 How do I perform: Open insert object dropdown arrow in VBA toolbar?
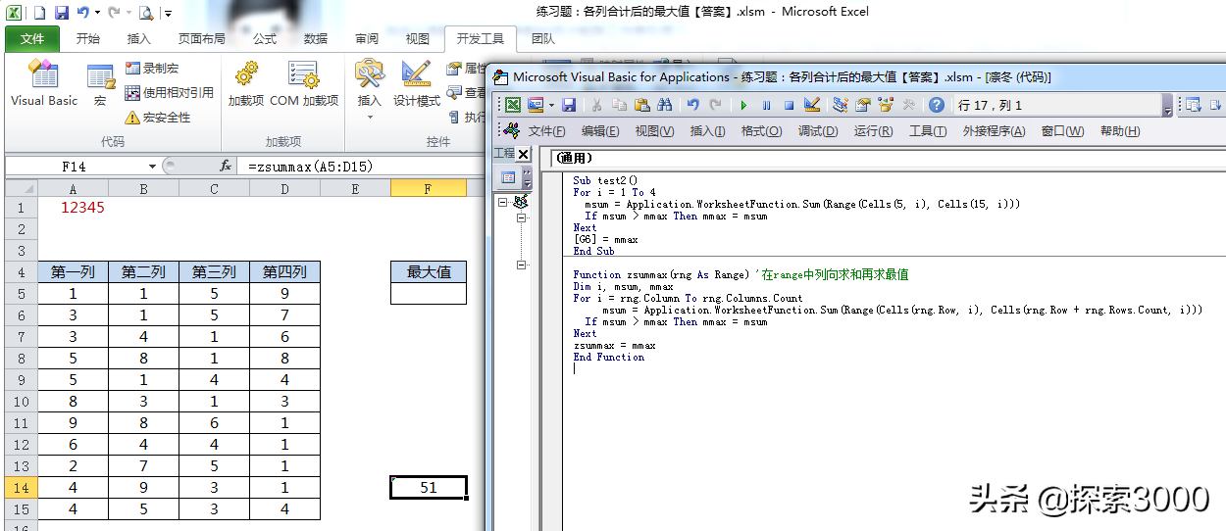pos(551,105)
